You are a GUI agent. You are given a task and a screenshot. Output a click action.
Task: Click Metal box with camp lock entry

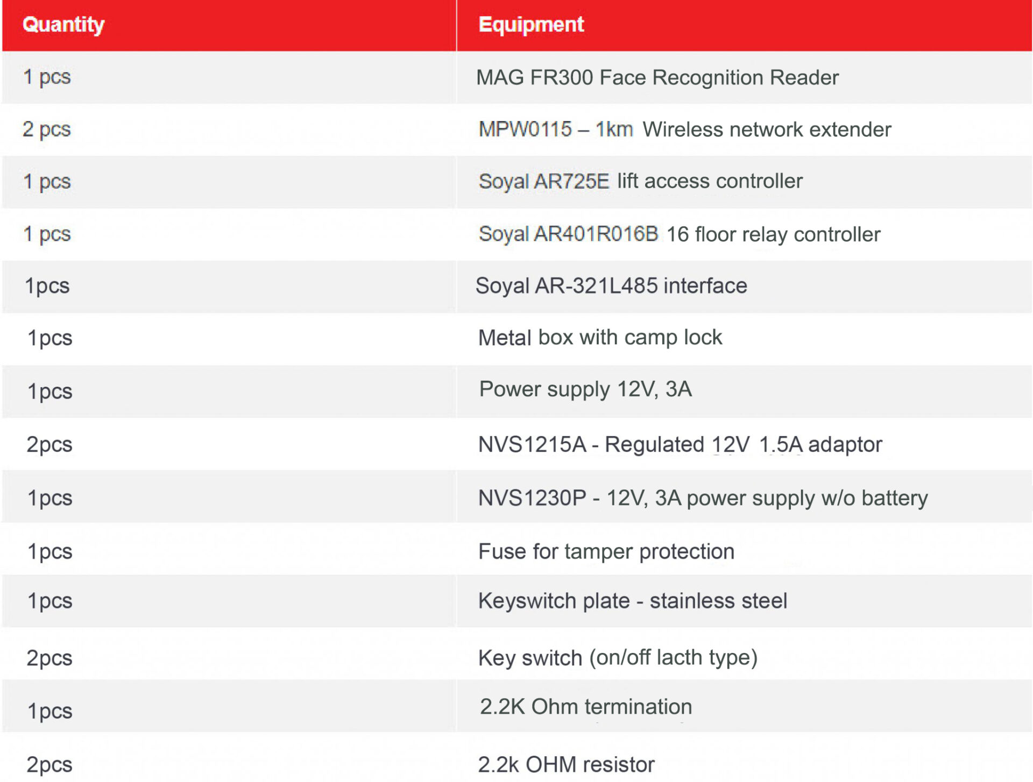point(600,338)
